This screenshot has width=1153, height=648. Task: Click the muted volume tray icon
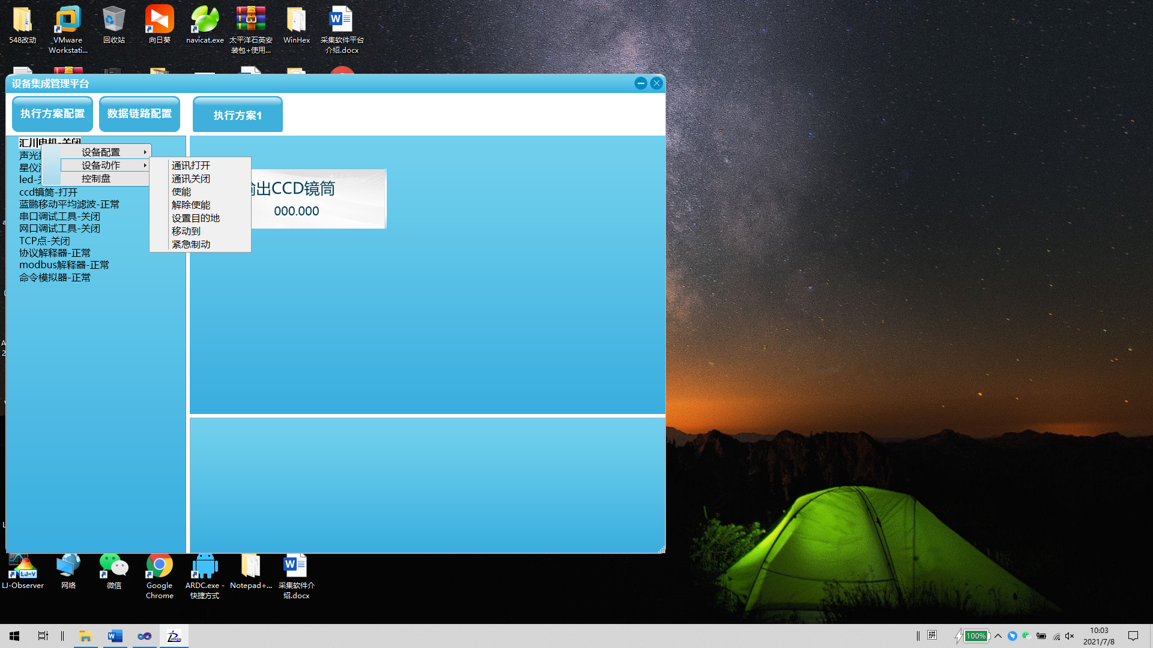click(x=1070, y=636)
